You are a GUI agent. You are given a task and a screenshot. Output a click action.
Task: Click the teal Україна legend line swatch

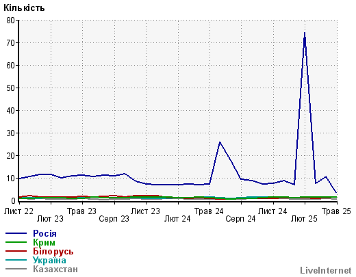(16, 260)
